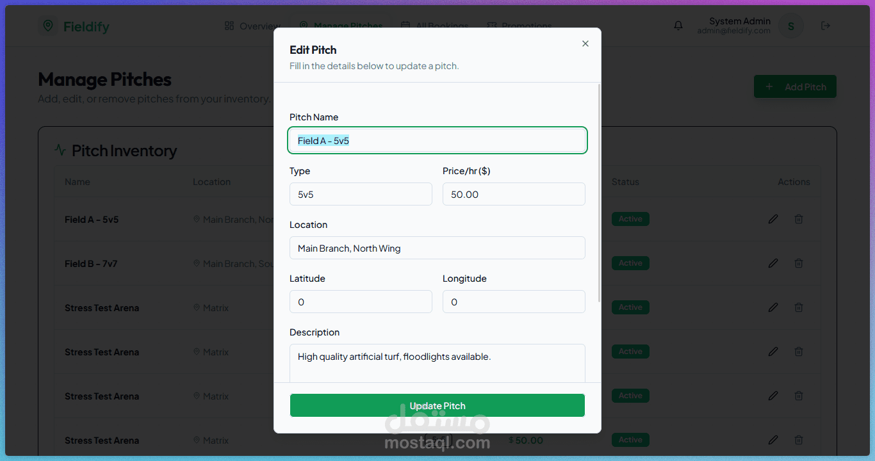The height and width of the screenshot is (461, 875).
Task: Click the Longitude input field
Action: point(514,302)
